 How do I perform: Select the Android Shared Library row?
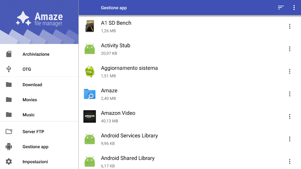(x=176, y=161)
